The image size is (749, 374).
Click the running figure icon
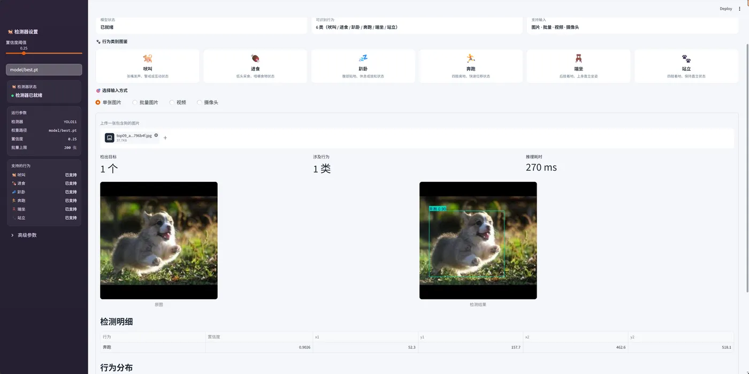471,58
